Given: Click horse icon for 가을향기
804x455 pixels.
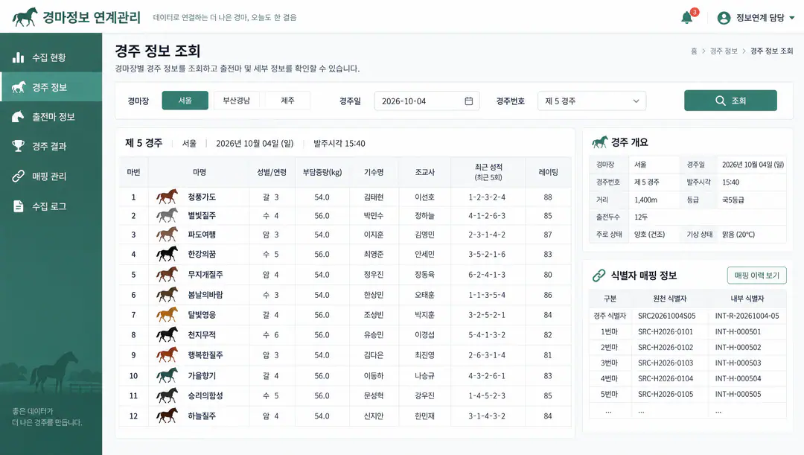Looking at the screenshot, I should tap(167, 375).
